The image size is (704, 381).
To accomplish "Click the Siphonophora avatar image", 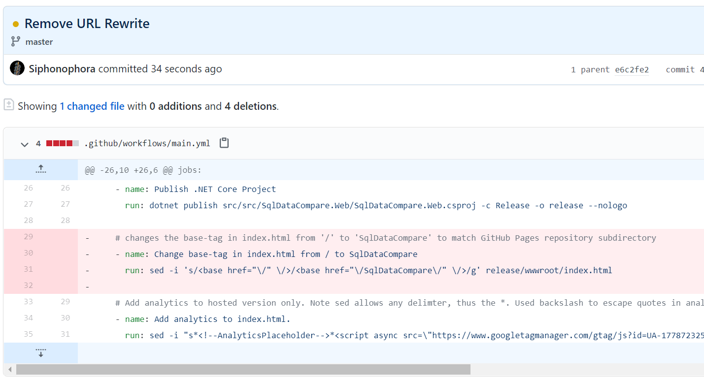I will click(x=17, y=68).
